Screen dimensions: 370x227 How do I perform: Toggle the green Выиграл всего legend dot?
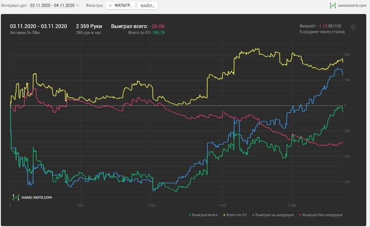pos(190,215)
